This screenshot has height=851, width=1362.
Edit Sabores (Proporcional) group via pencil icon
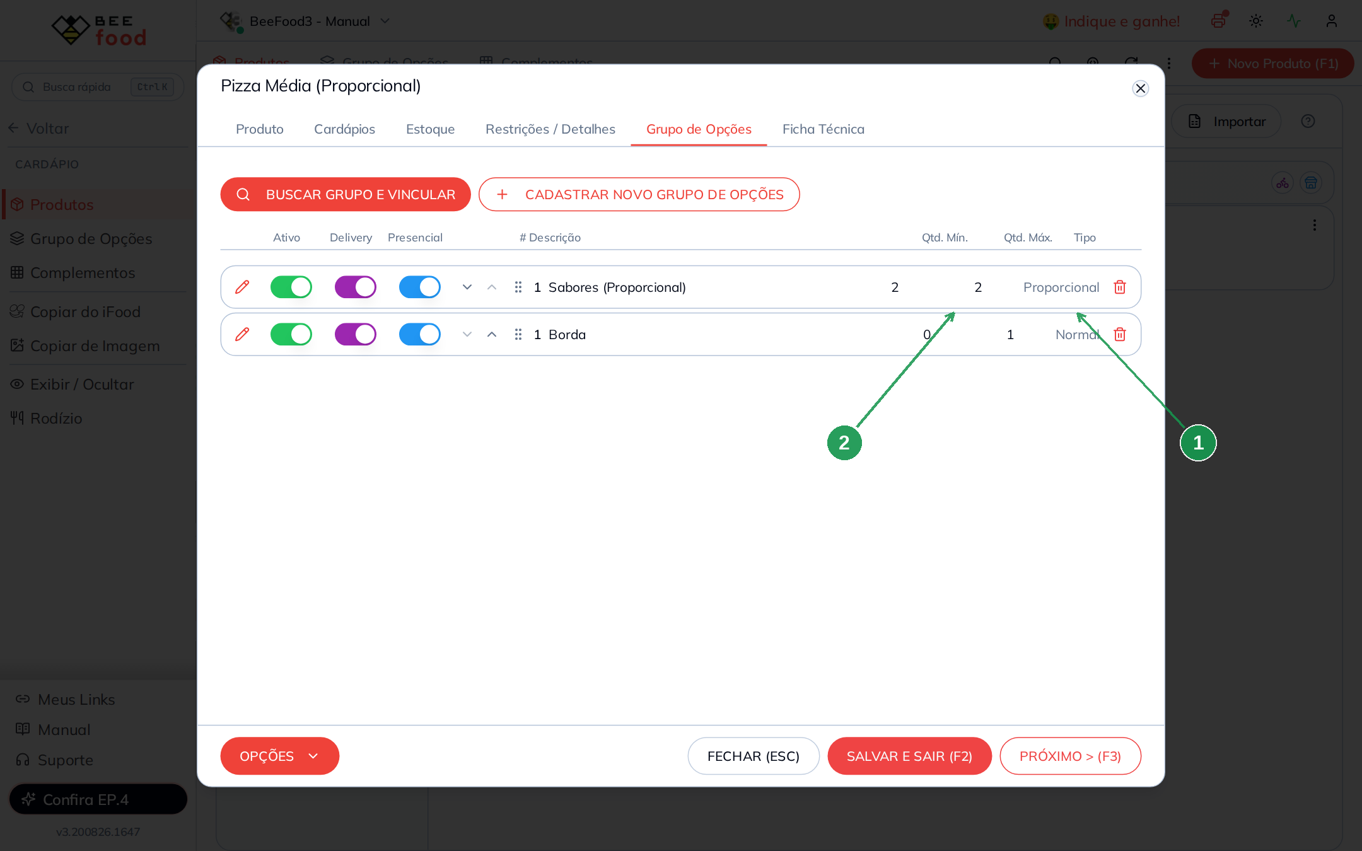click(x=242, y=287)
